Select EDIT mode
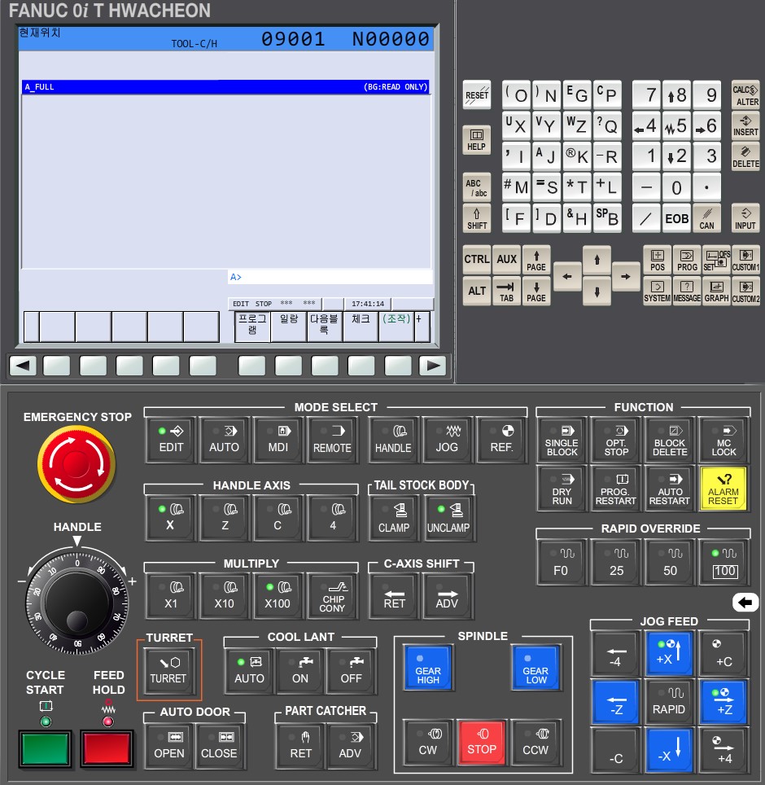Screen dimensions: 765x785 pos(171,439)
